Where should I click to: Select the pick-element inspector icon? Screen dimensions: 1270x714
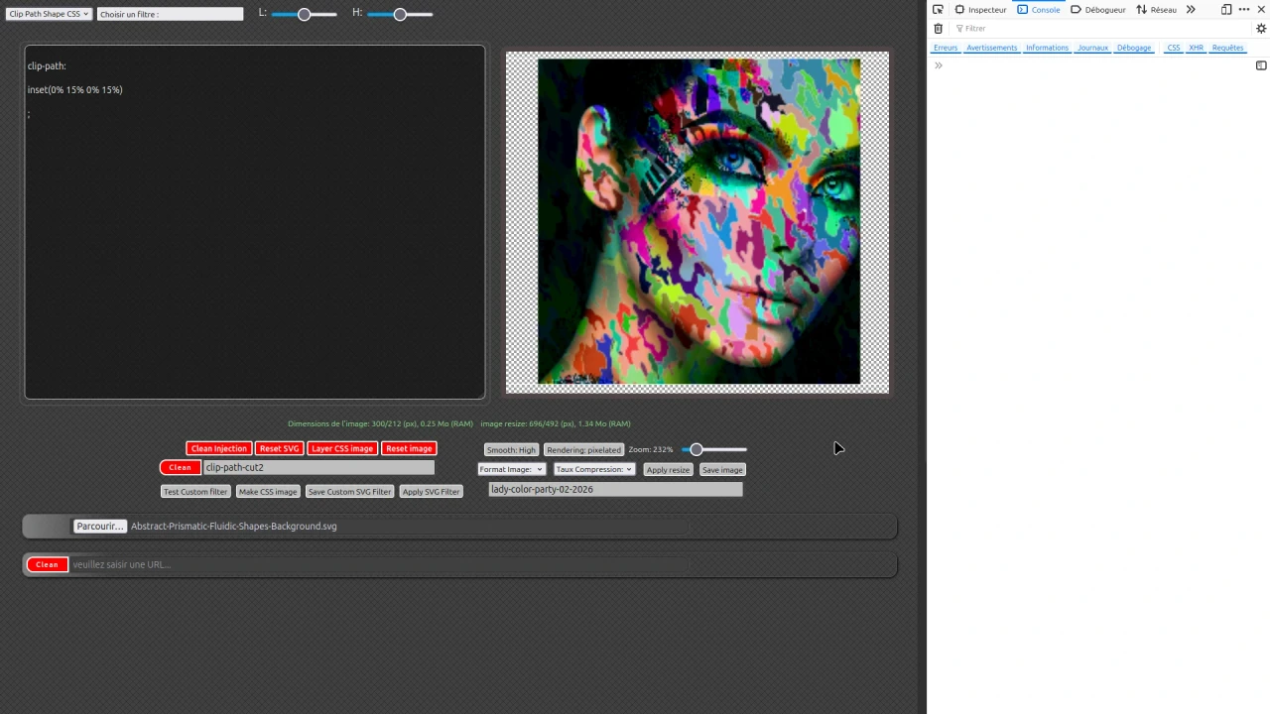pos(940,9)
